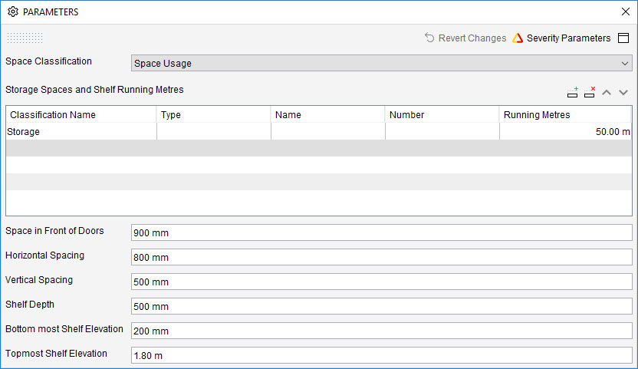Image resolution: width=638 pixels, height=369 pixels.
Task: Click the Classification Name column header
Action: [81, 115]
